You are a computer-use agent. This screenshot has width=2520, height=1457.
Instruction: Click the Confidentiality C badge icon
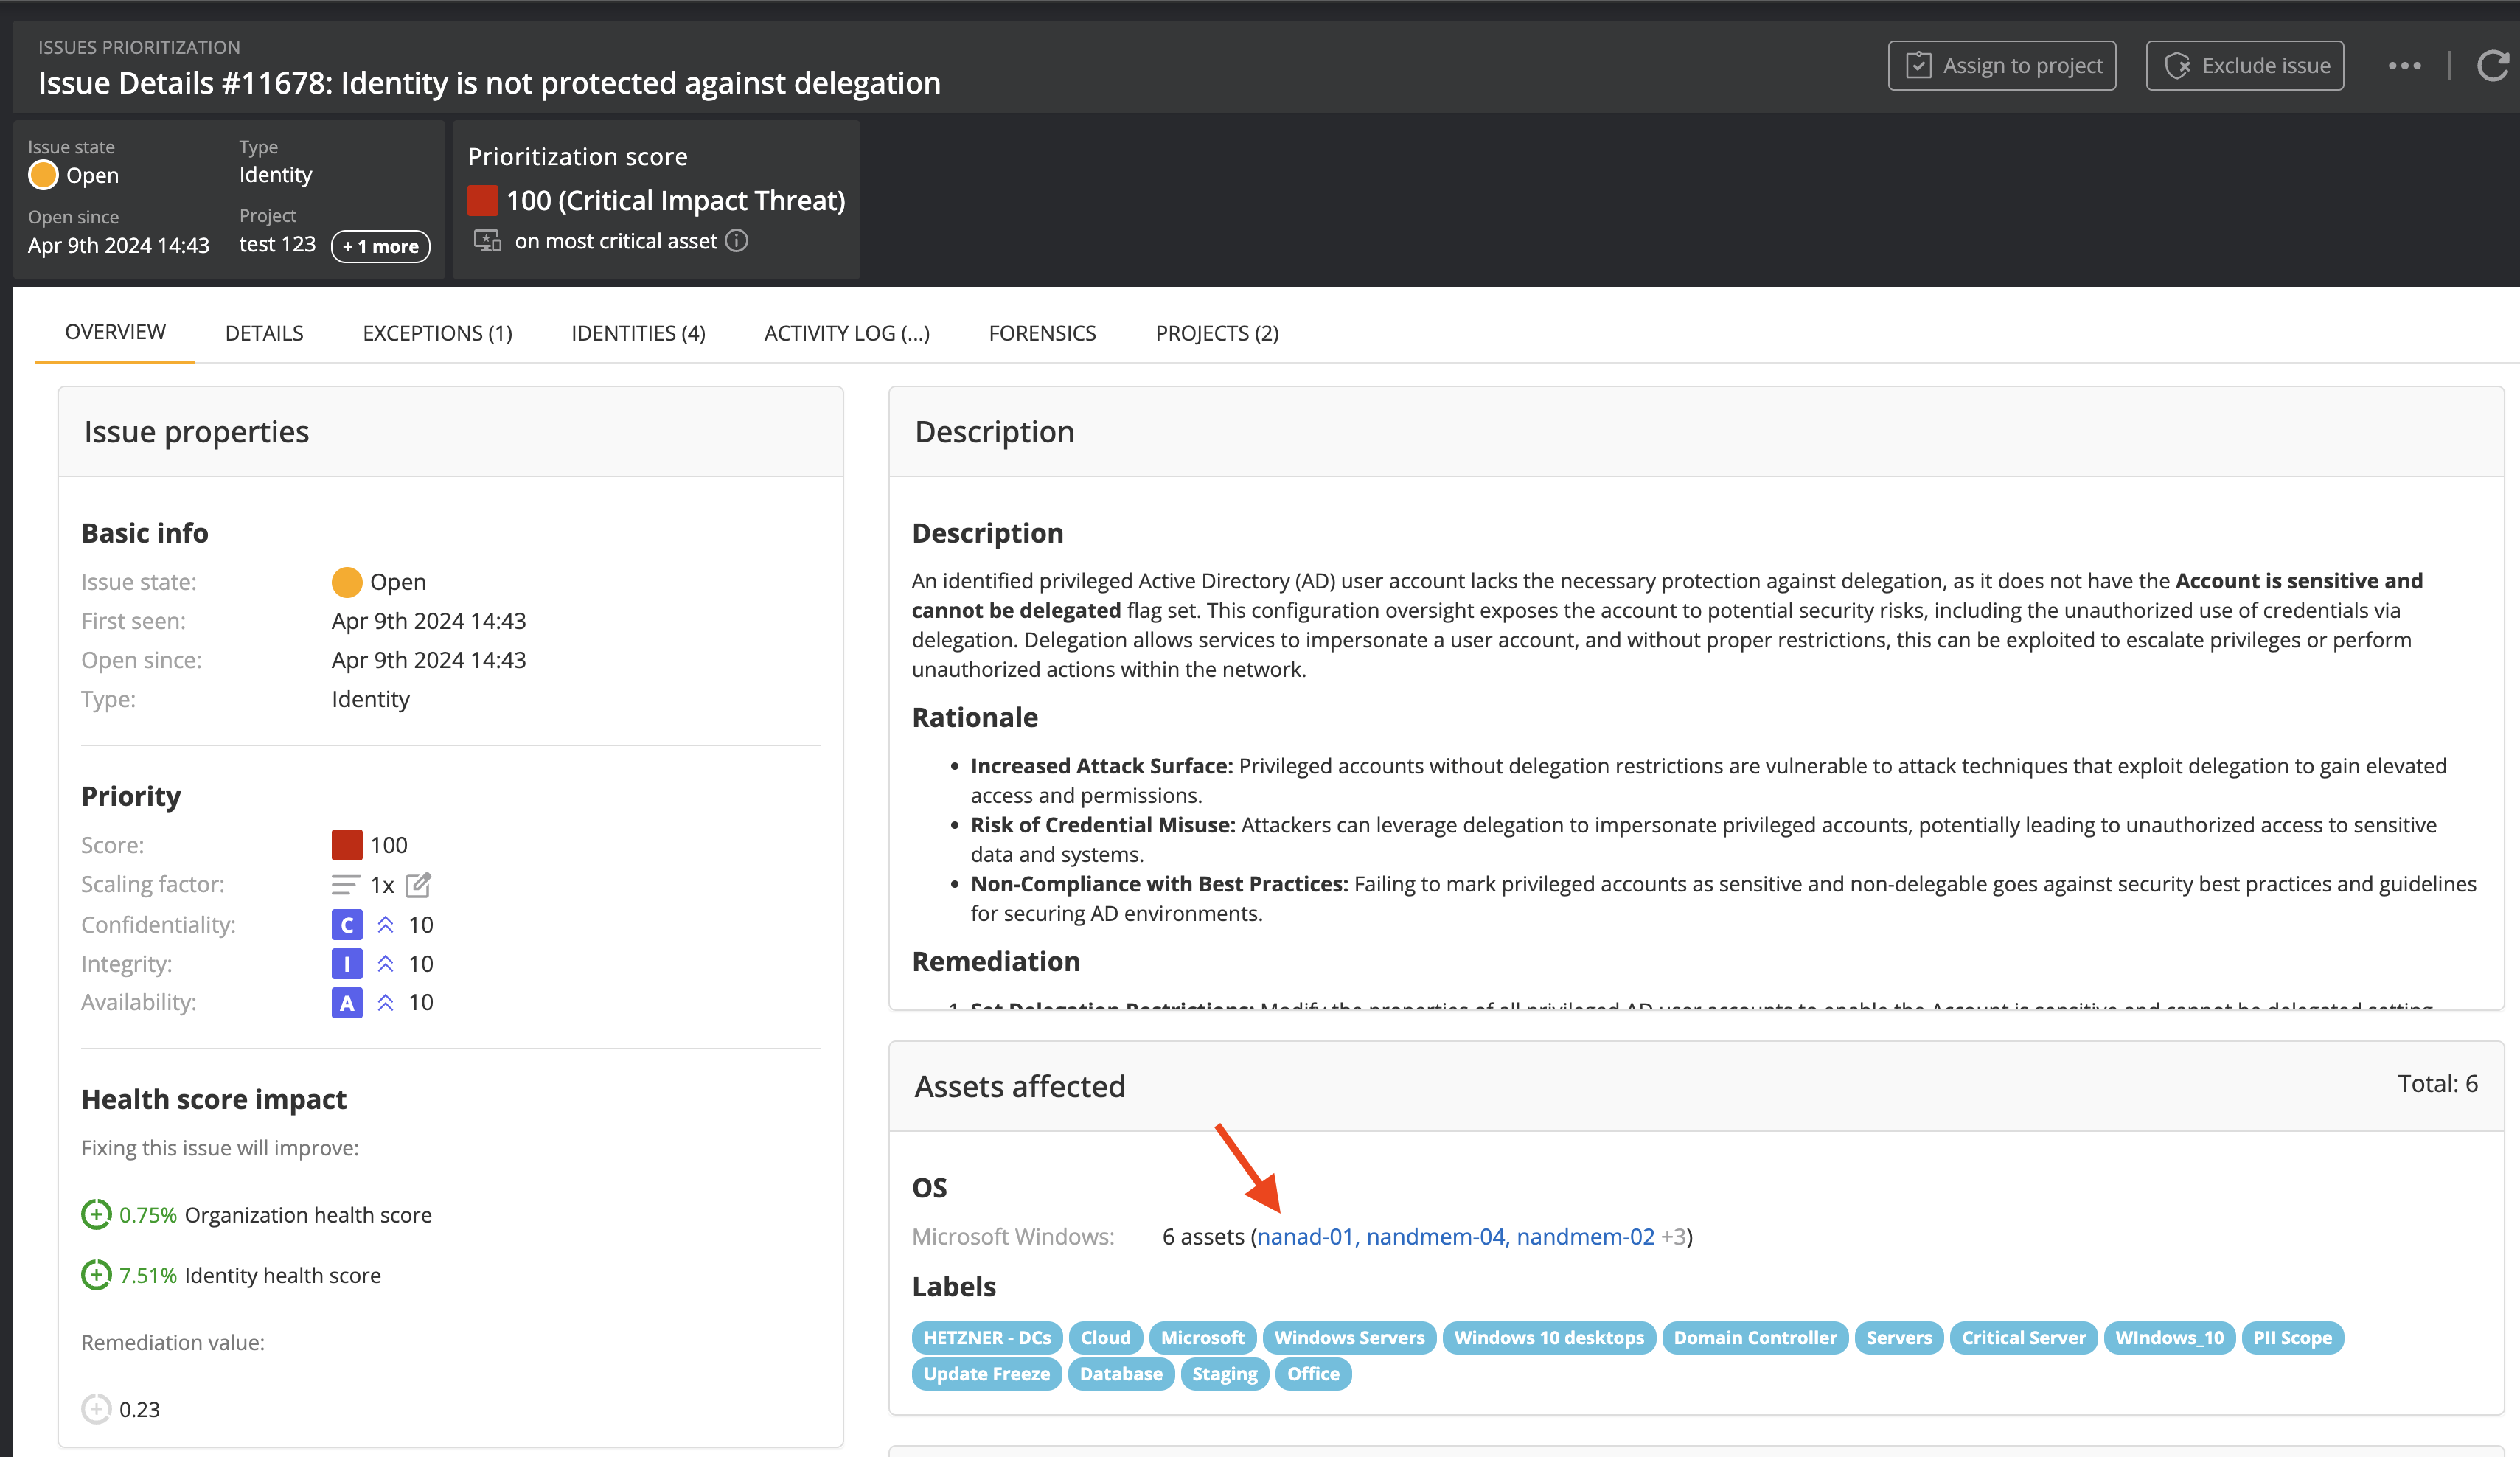coord(346,925)
